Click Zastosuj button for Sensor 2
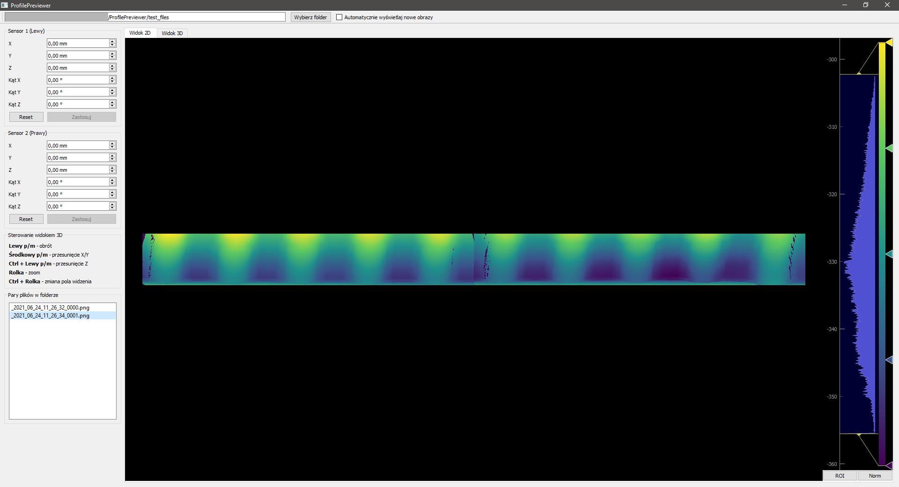 81,219
